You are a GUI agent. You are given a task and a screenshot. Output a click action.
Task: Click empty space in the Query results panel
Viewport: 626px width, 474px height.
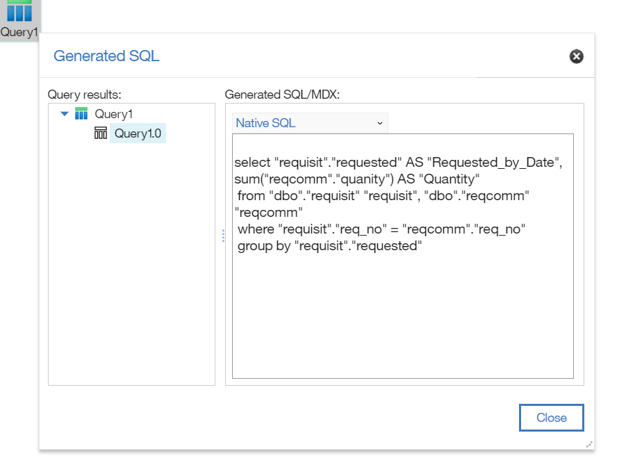click(131, 278)
